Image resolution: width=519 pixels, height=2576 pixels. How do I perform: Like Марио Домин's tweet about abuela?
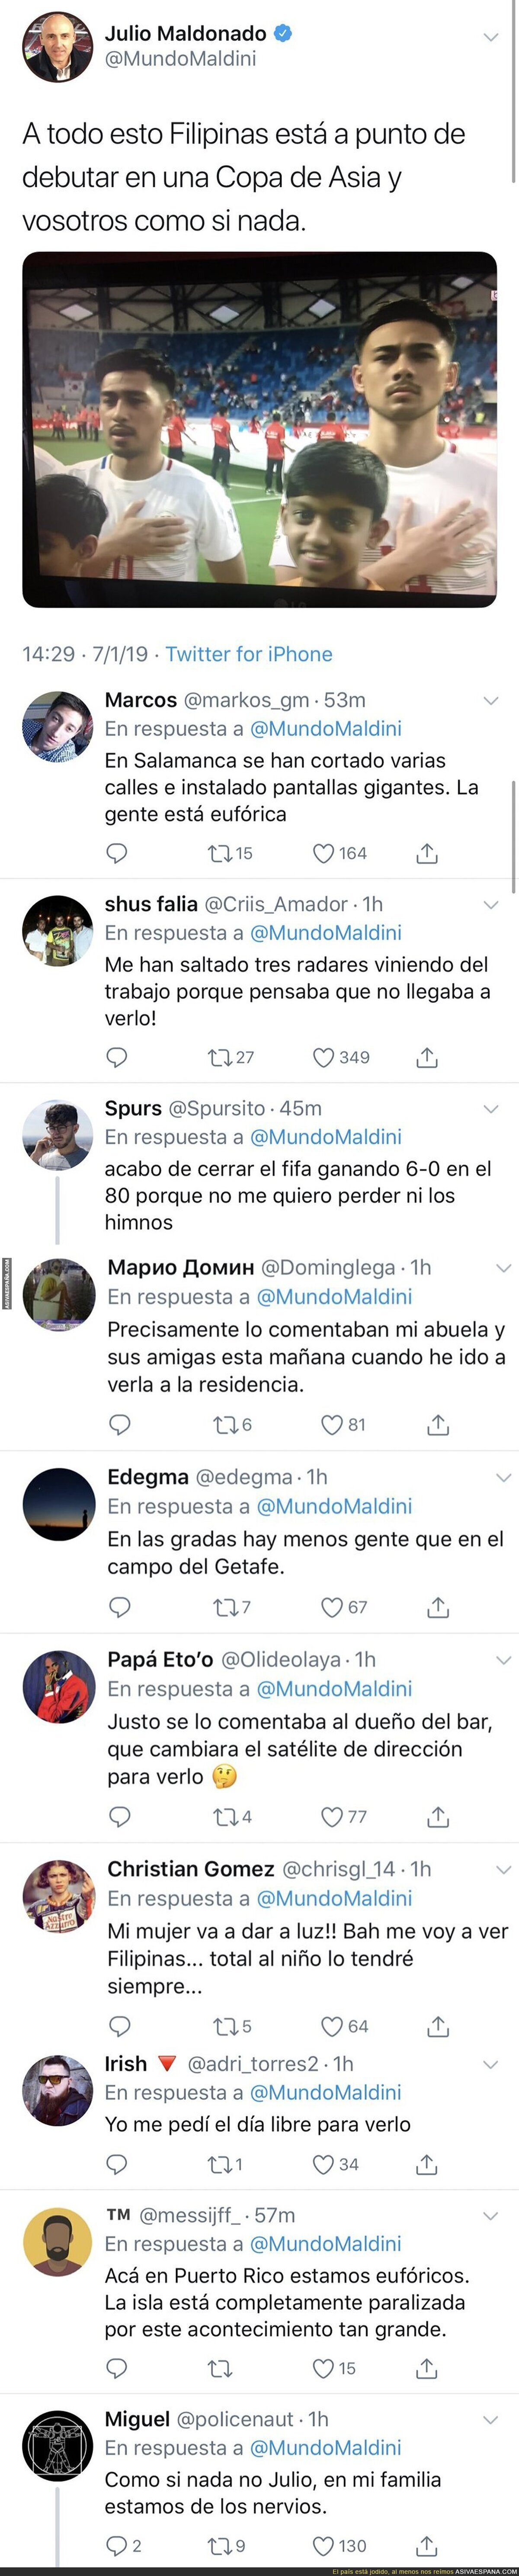click(x=332, y=1425)
